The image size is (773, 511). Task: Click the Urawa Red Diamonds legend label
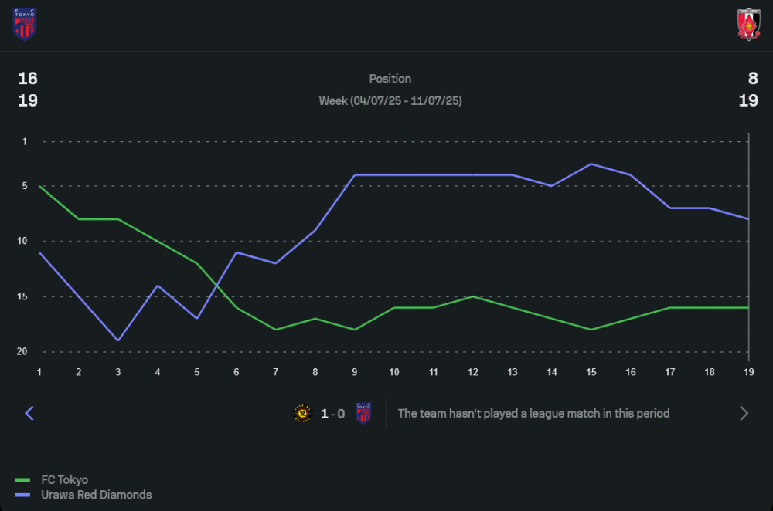(96, 495)
